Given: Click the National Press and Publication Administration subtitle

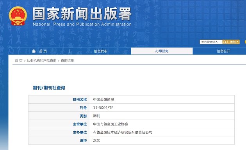Looking at the screenshot, I should tap(82, 24).
